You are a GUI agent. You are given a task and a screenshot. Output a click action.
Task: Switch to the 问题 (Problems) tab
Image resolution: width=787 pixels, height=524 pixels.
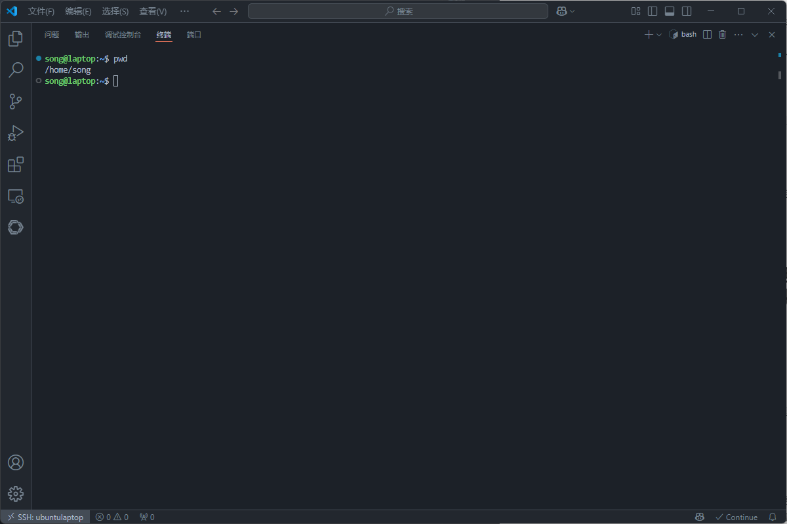click(52, 35)
